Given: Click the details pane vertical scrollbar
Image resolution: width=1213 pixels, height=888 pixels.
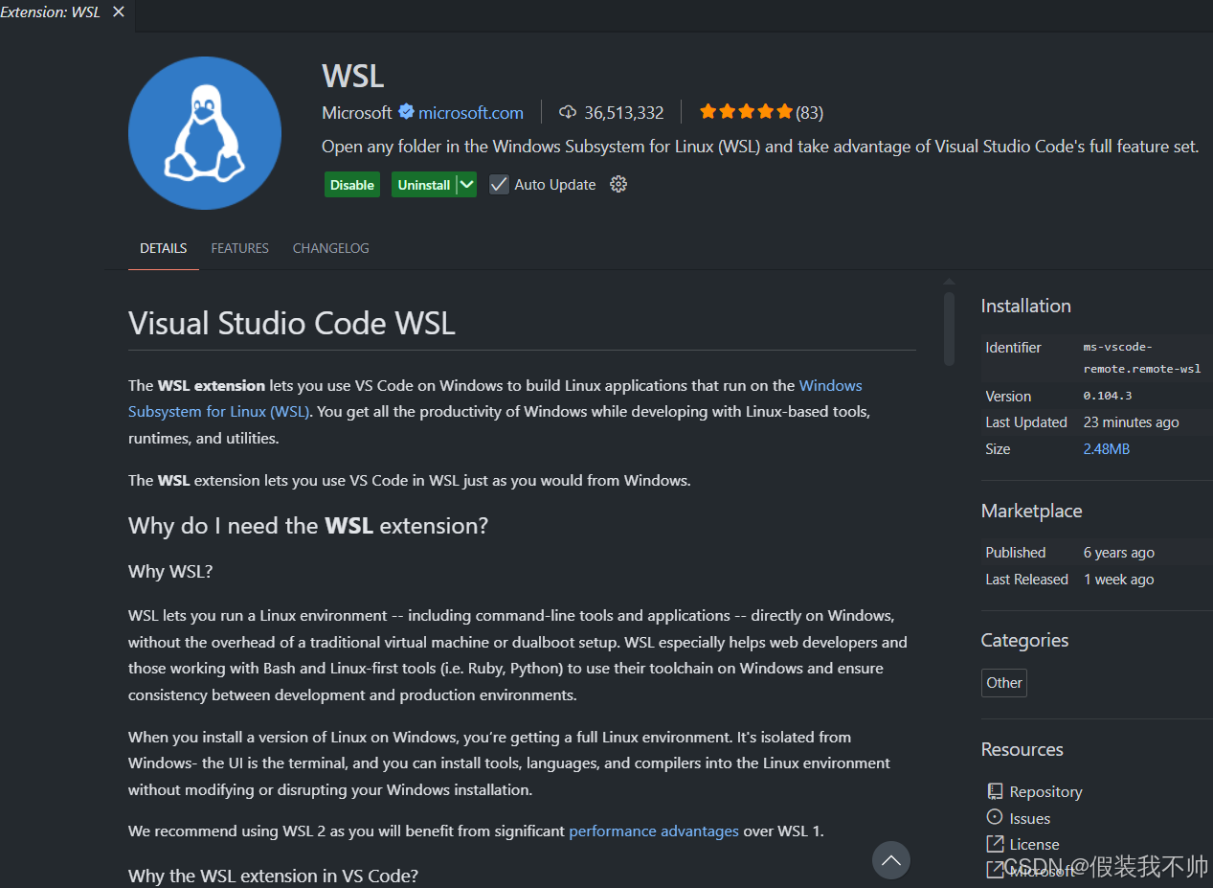Looking at the screenshot, I should click(949, 329).
